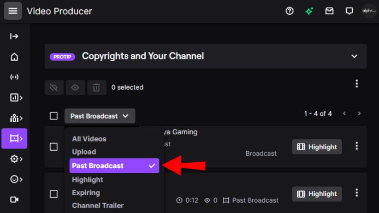Image resolution: width=379 pixels, height=213 pixels.
Task: Click the "1 - 4 of 4" page count
Action: click(x=318, y=114)
